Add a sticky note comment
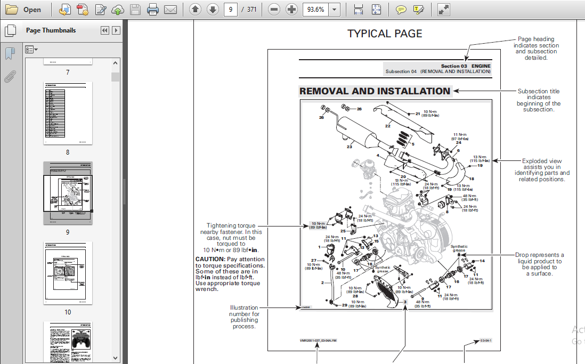 click(x=401, y=10)
